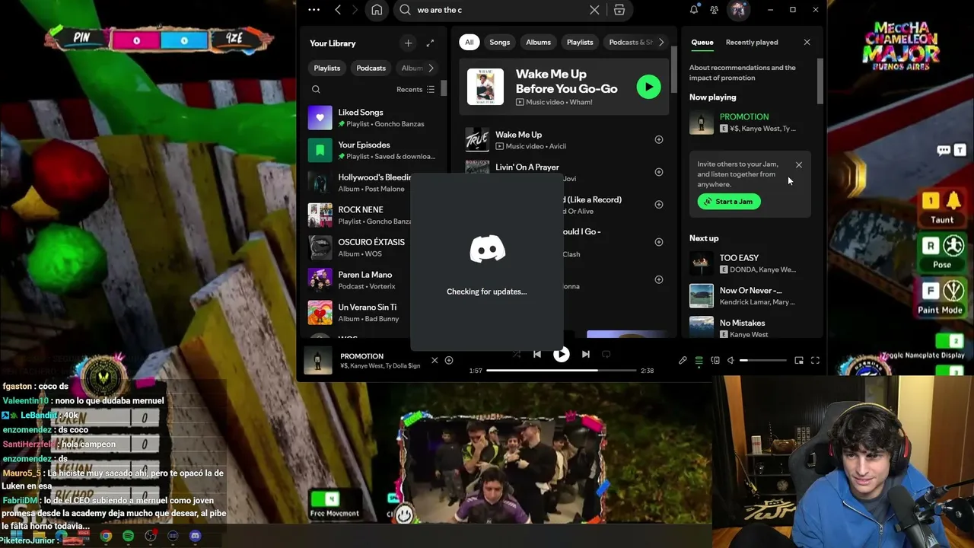This screenshot has width=974, height=548.
Task: Toggle repeat mode
Action: [x=606, y=354]
